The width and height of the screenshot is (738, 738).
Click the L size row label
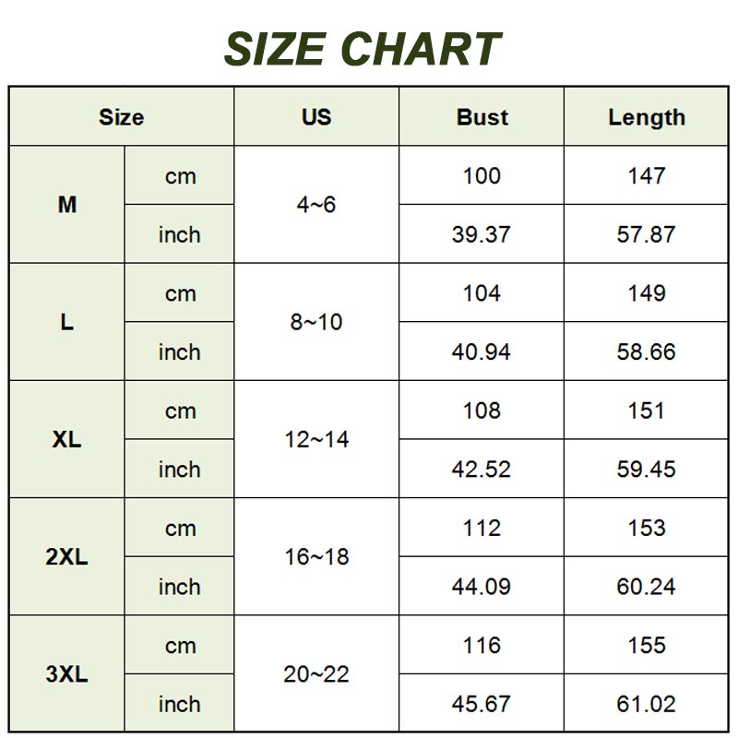point(67,322)
